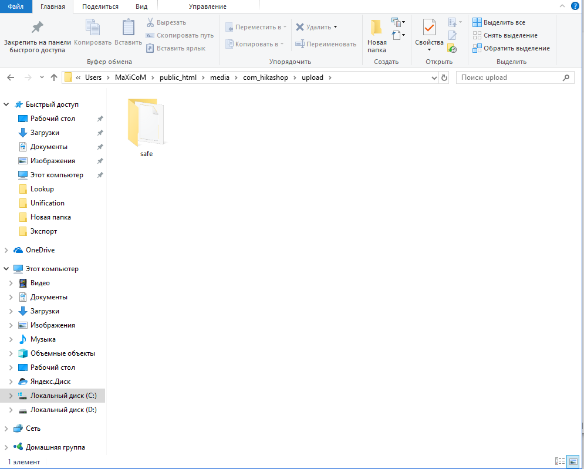Click the Вырезать scissors icon
584x469 pixels.
click(150, 22)
